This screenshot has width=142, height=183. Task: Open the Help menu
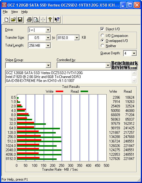tap(25, 12)
